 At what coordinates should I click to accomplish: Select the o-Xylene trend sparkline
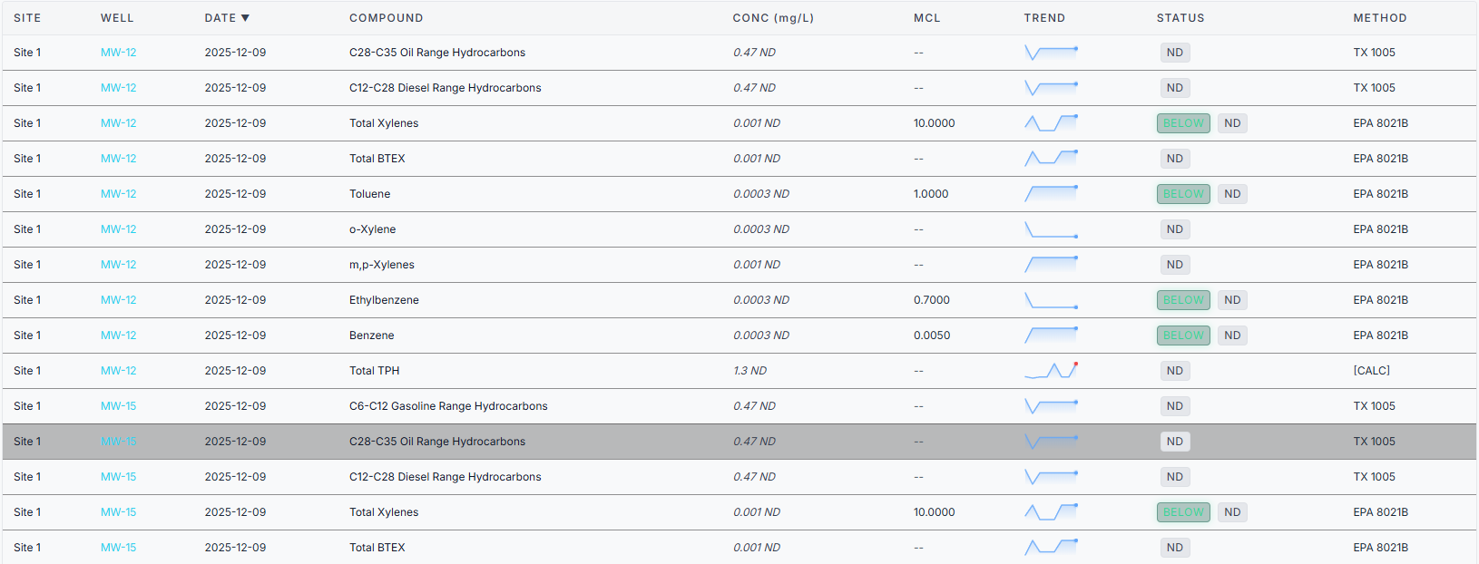pos(1051,229)
